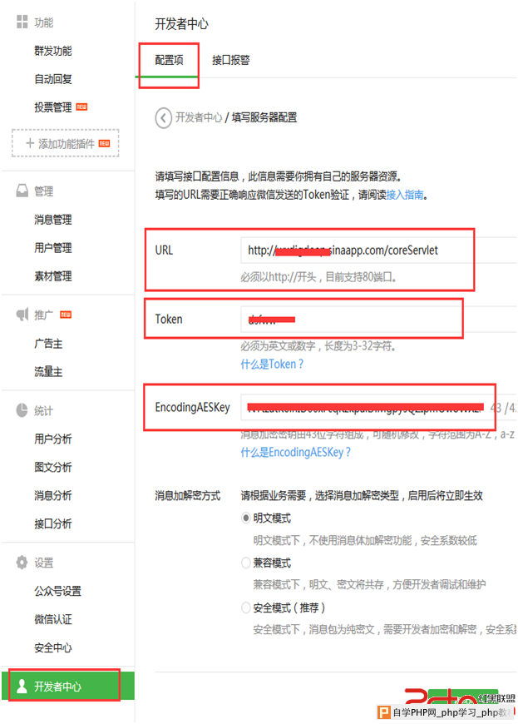Open 广告主 in the sidebar
The image size is (518, 724).
click(48, 344)
